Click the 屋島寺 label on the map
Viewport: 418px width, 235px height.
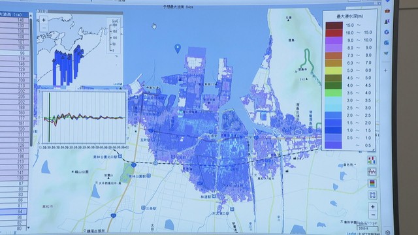[302, 69]
